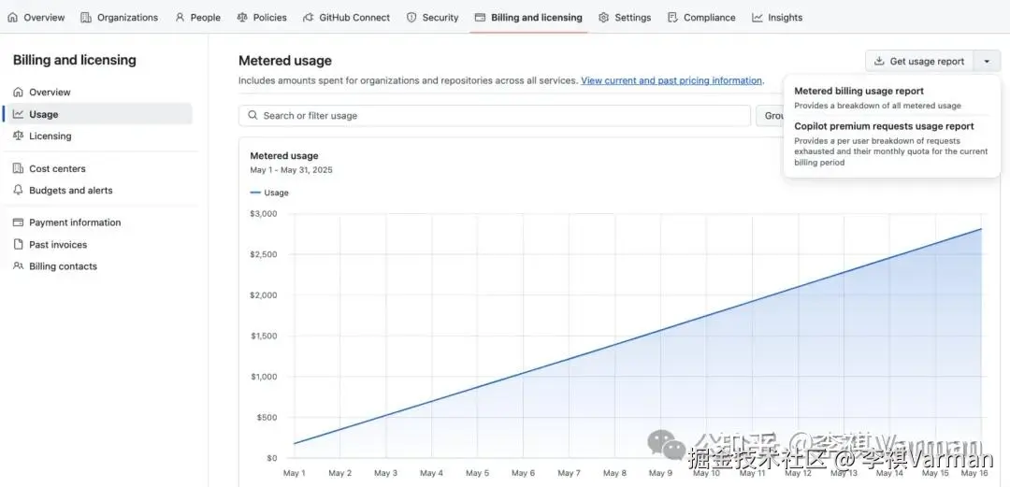Click the Policies scale icon
The width and height of the screenshot is (1010, 487).
(x=243, y=18)
